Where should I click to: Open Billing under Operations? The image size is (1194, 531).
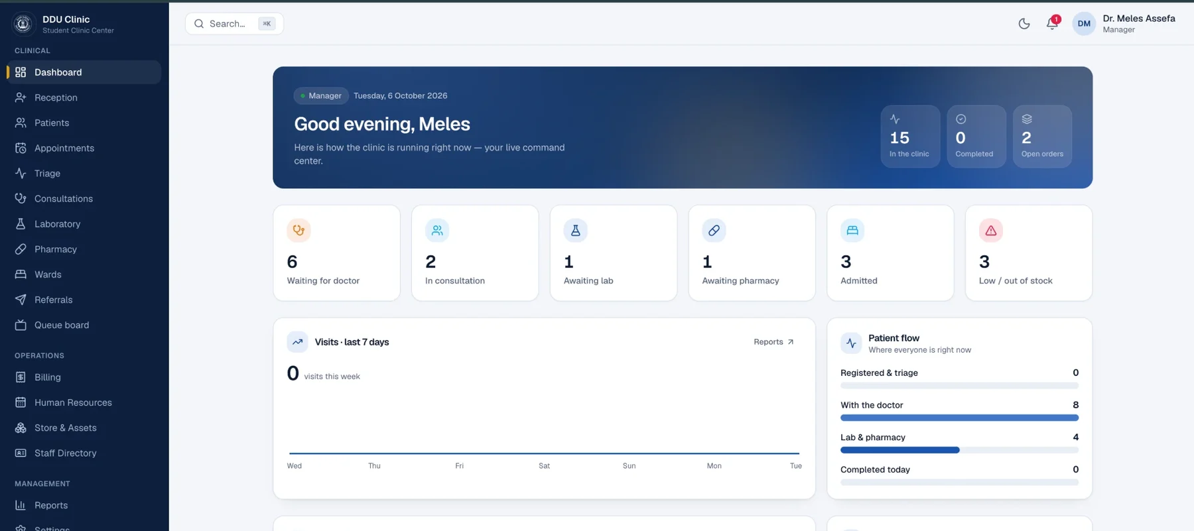[84, 377]
